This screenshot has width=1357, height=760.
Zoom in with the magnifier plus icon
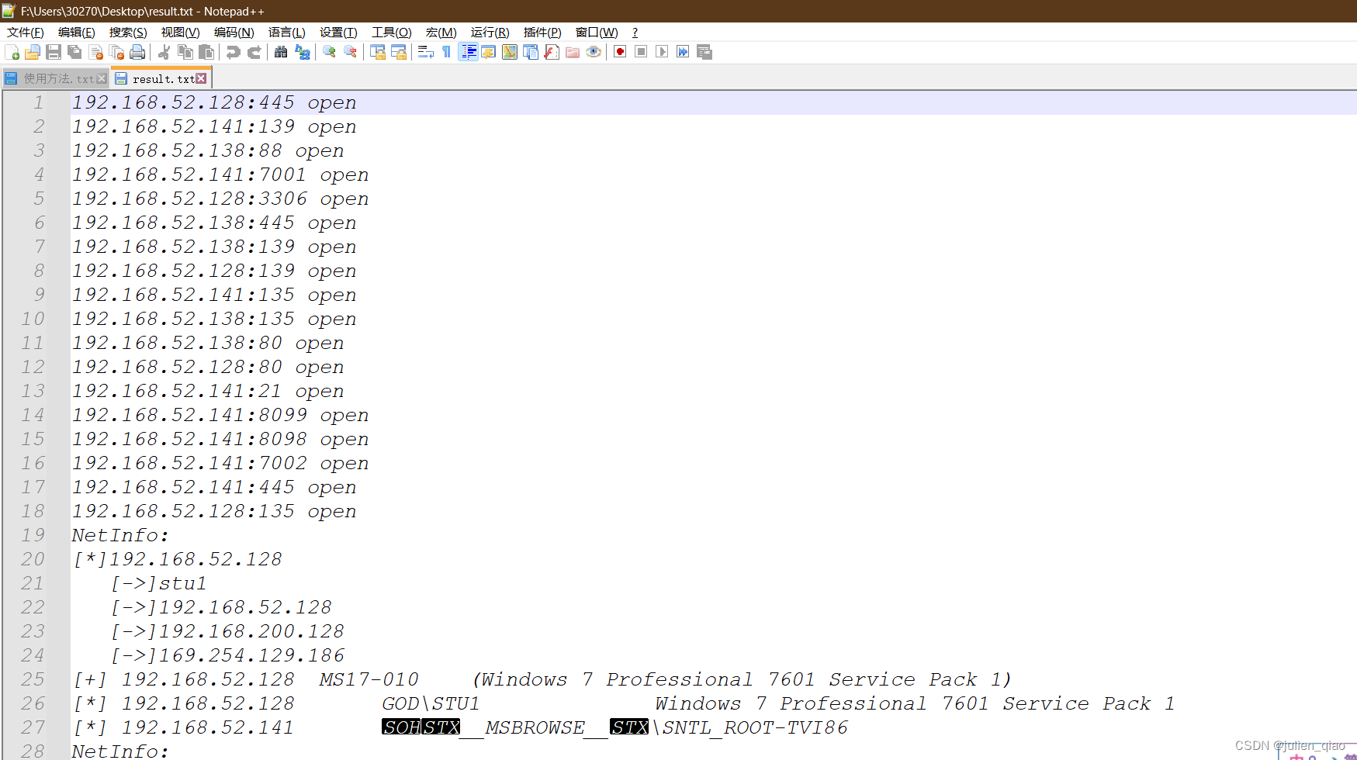(x=329, y=52)
